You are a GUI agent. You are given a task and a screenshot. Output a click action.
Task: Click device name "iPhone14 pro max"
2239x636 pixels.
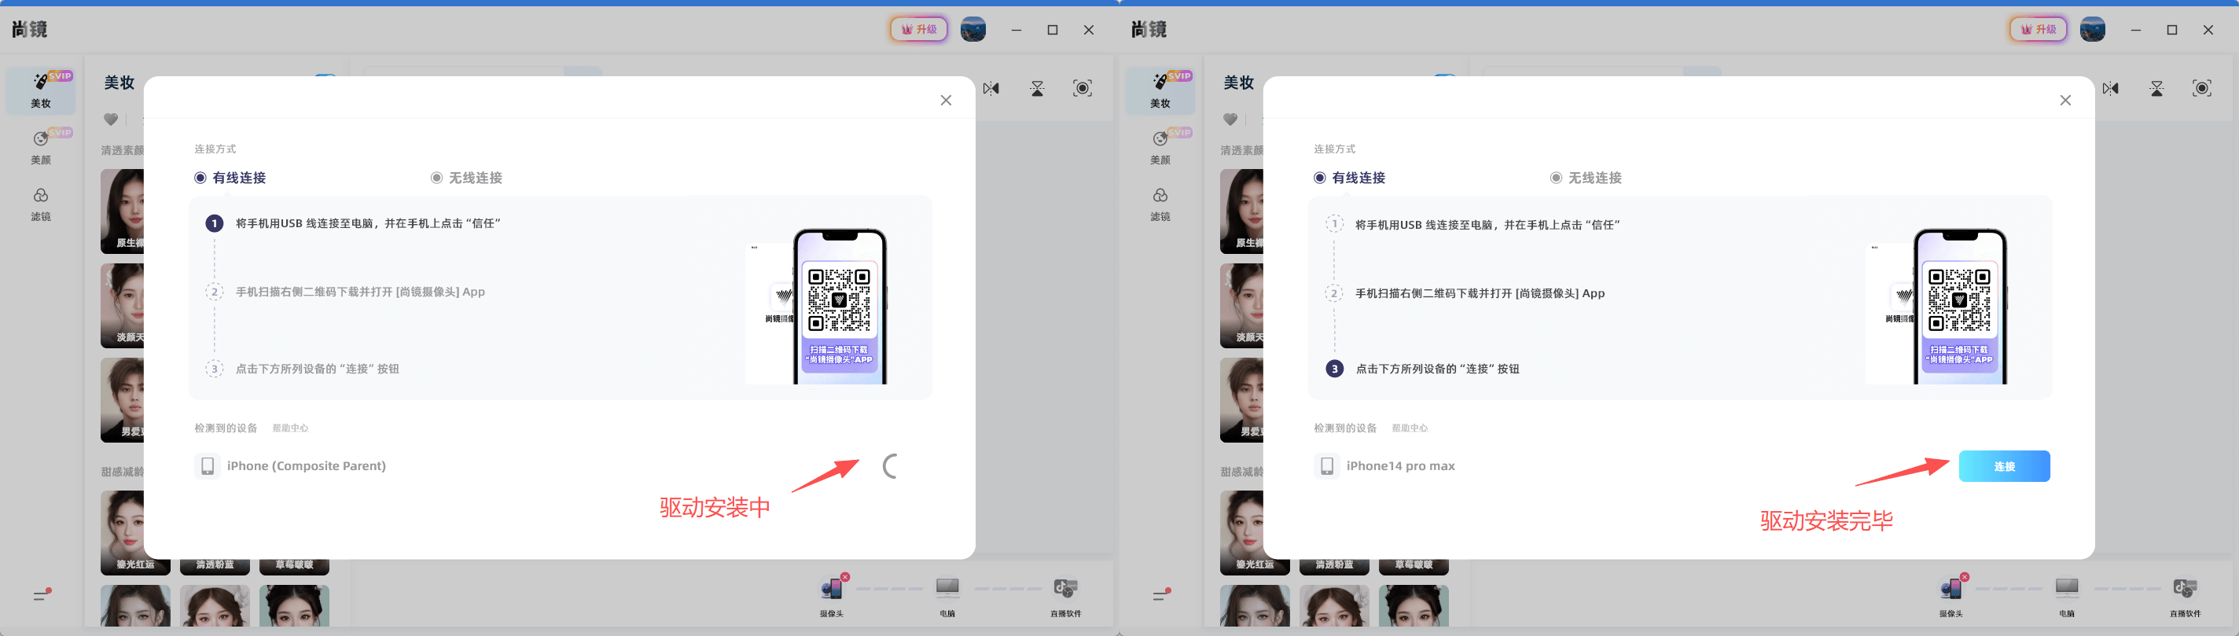1401,466
